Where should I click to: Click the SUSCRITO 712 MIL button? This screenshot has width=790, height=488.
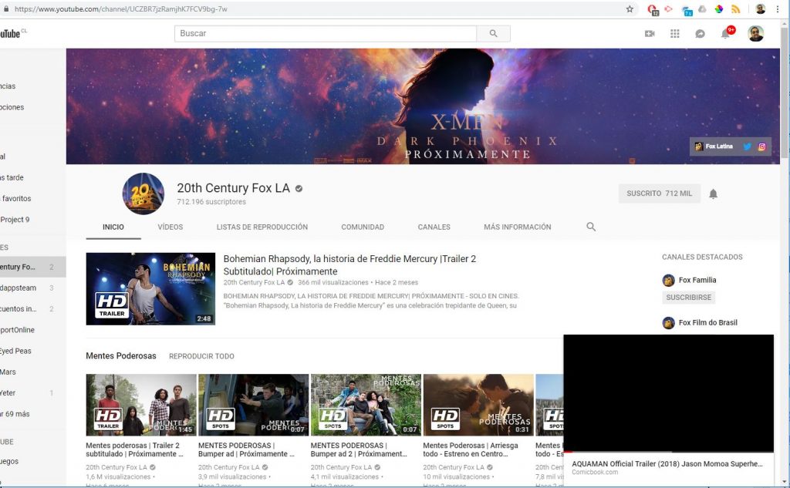[x=660, y=194]
